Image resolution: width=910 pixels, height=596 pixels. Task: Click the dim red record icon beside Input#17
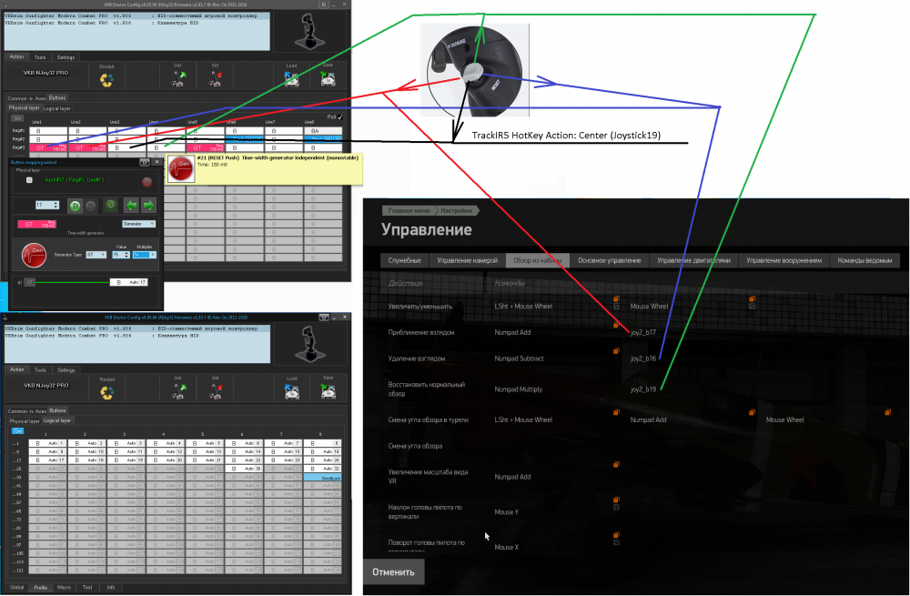point(147,182)
